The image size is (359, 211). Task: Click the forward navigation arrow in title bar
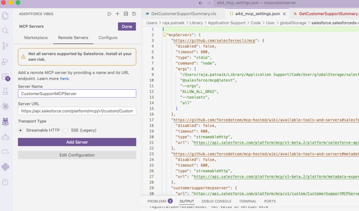click(209, 3)
